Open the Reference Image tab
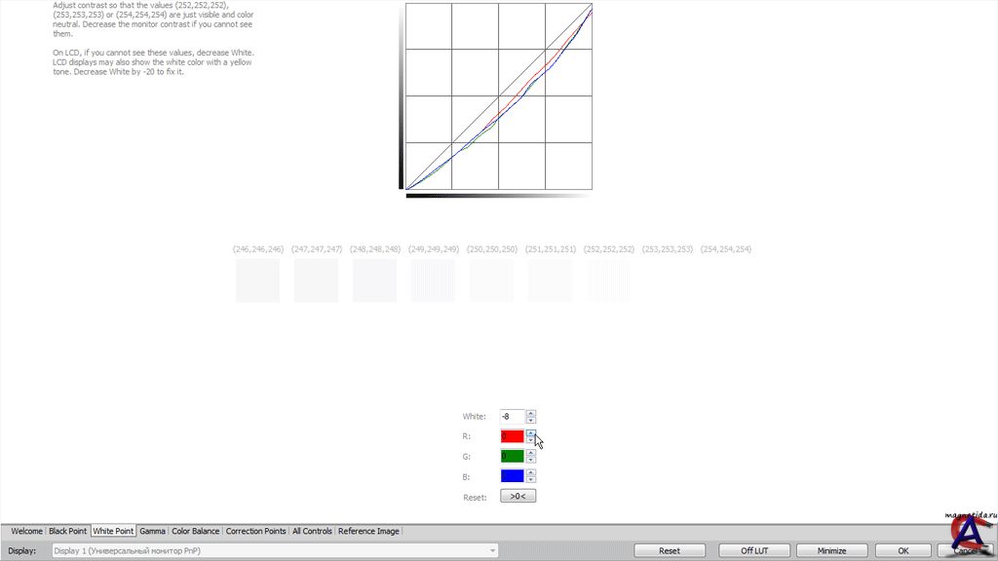This screenshot has width=998, height=561. (x=368, y=531)
